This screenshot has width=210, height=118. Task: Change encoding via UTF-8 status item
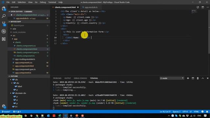(185, 111)
